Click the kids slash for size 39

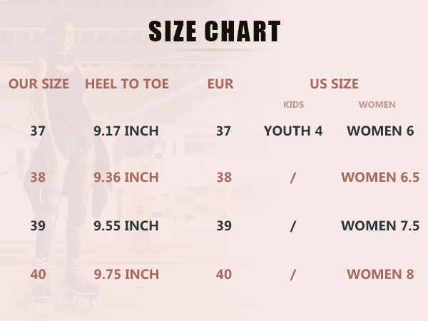tap(293, 226)
